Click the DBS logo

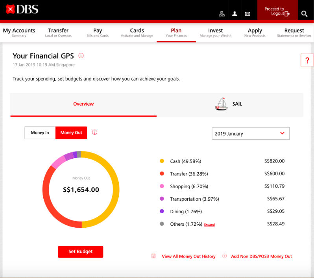22,9
